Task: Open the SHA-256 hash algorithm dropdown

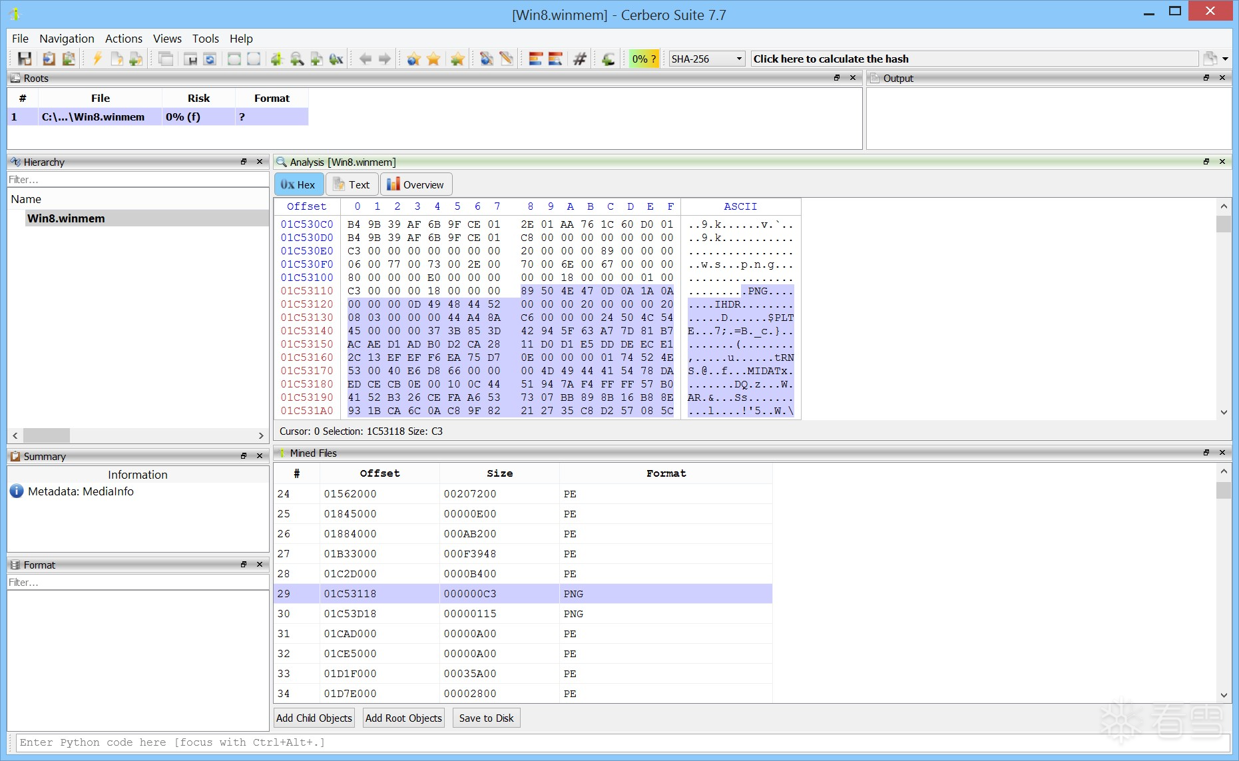Action: tap(706, 59)
